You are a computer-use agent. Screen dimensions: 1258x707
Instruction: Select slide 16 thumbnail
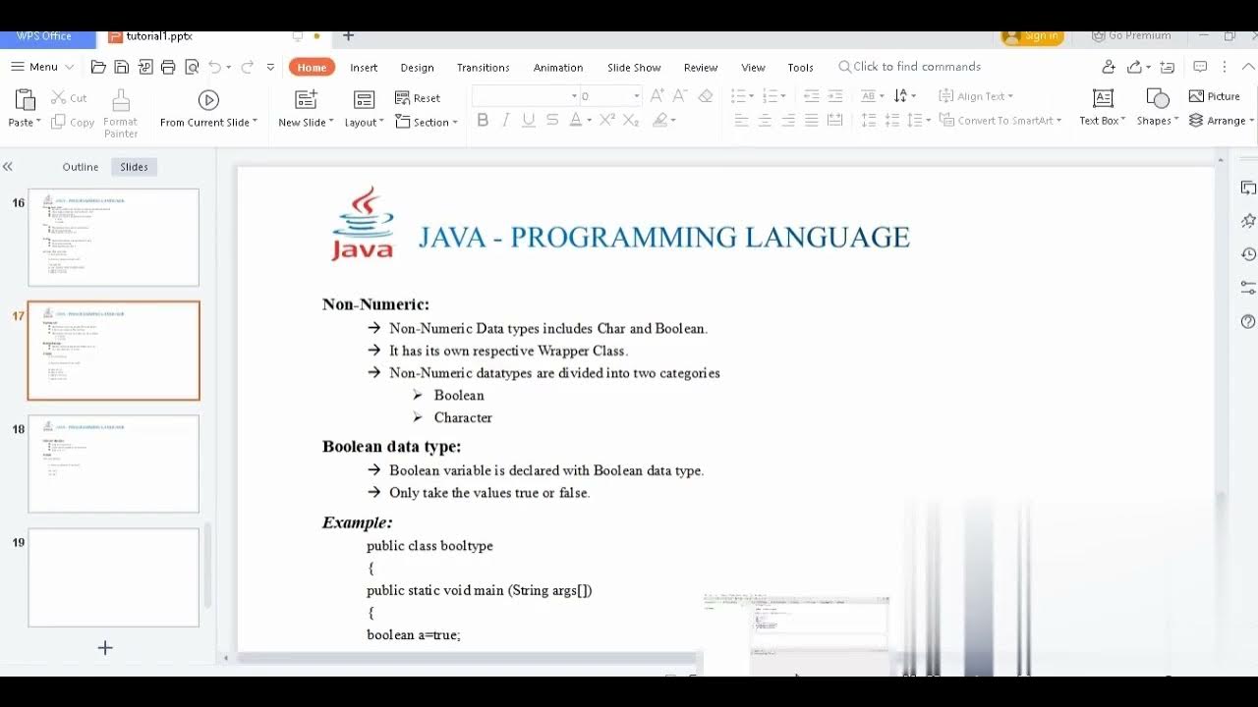pyautogui.click(x=113, y=238)
